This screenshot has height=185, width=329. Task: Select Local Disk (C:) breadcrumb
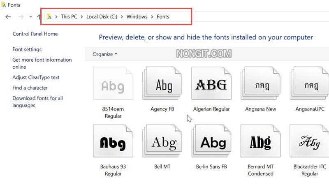(102, 16)
